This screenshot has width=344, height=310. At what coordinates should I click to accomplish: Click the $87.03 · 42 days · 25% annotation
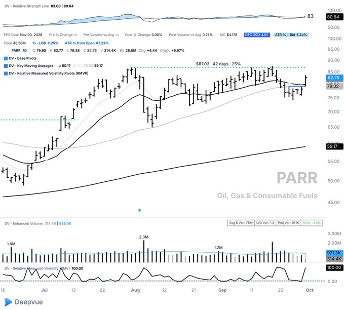(x=218, y=64)
